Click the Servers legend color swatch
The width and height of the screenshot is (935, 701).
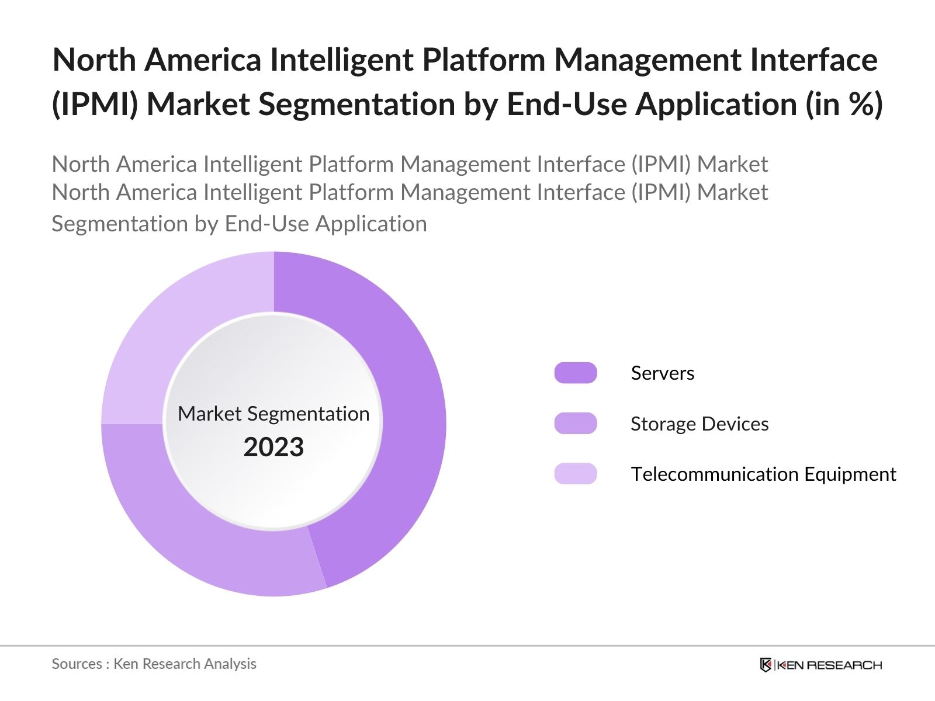click(x=576, y=373)
